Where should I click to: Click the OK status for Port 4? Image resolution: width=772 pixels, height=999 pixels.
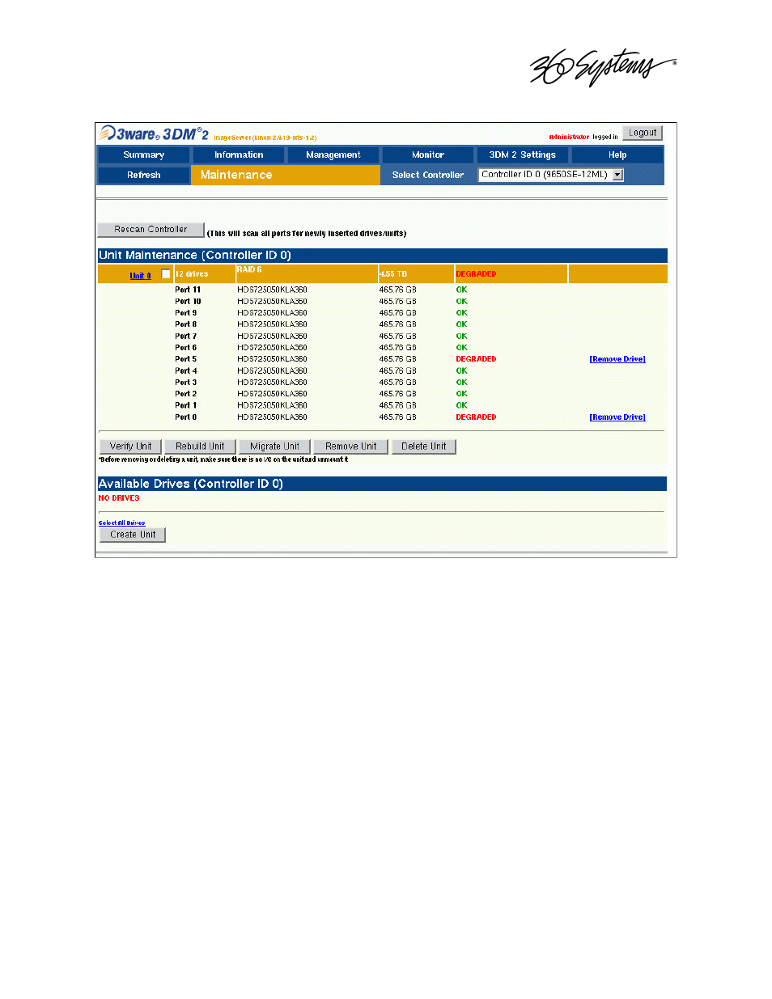coord(461,371)
